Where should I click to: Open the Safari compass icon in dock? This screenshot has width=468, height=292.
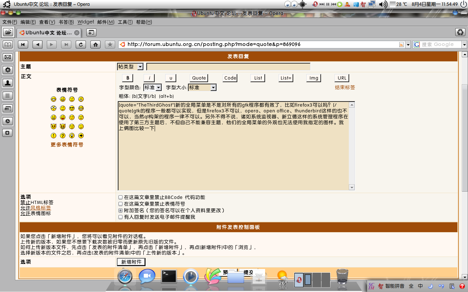click(125, 277)
